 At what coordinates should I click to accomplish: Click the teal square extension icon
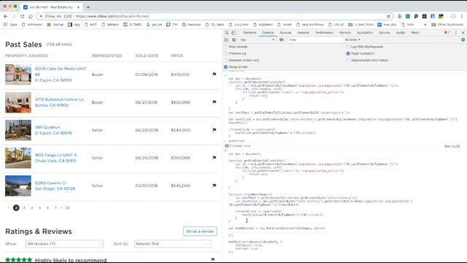[408, 16]
